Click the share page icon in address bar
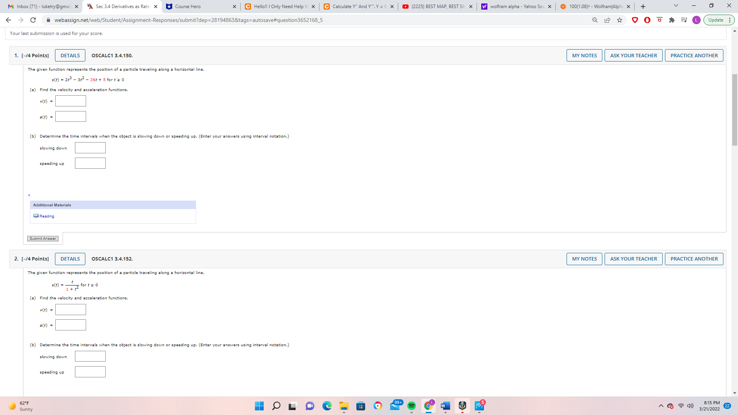Screen dimensions: 738x415 pyautogui.click(x=607, y=20)
